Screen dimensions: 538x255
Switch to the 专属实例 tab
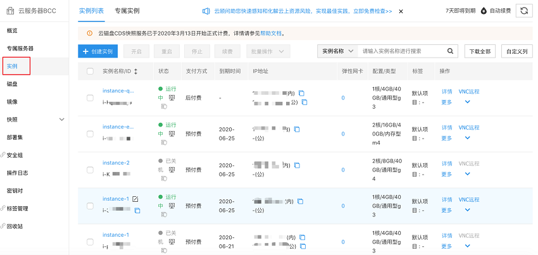[x=127, y=11]
